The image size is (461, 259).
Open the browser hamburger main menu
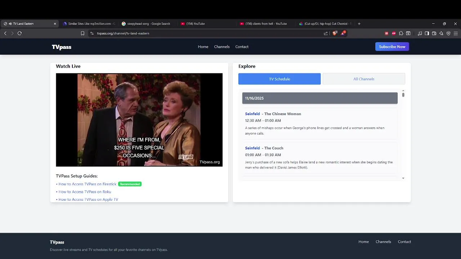456,33
